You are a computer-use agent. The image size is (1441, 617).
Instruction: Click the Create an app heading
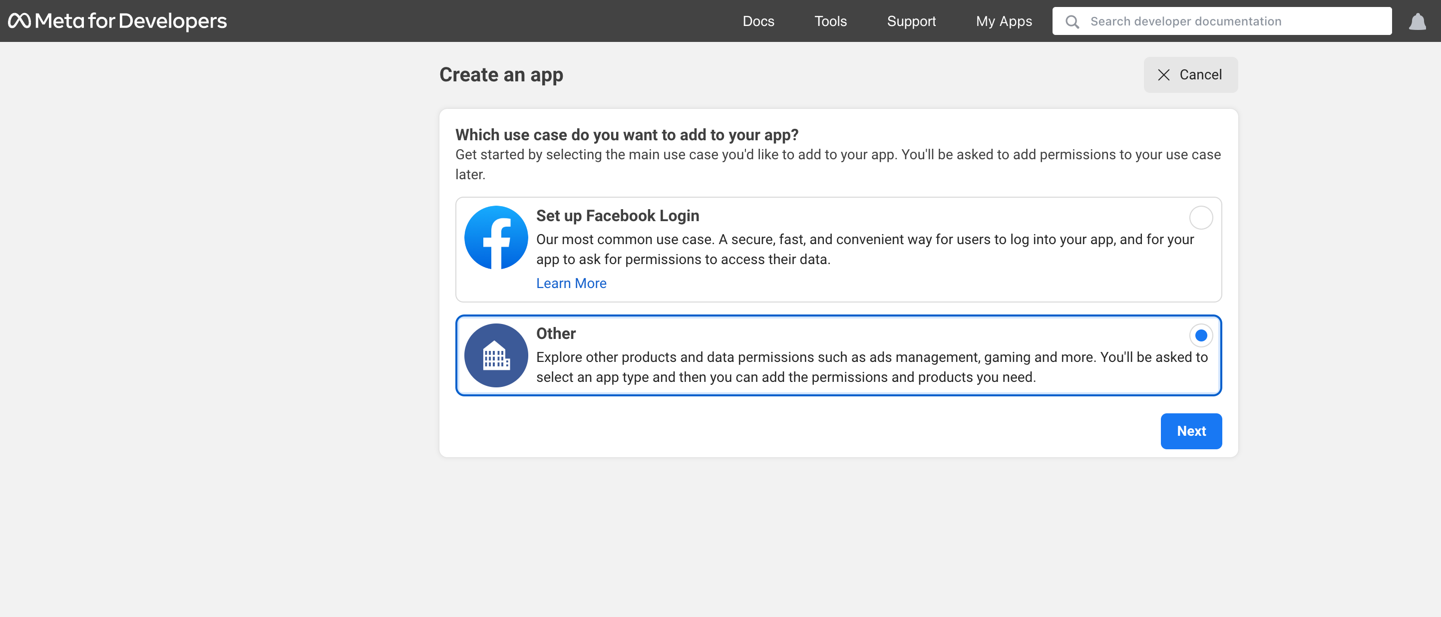tap(501, 75)
